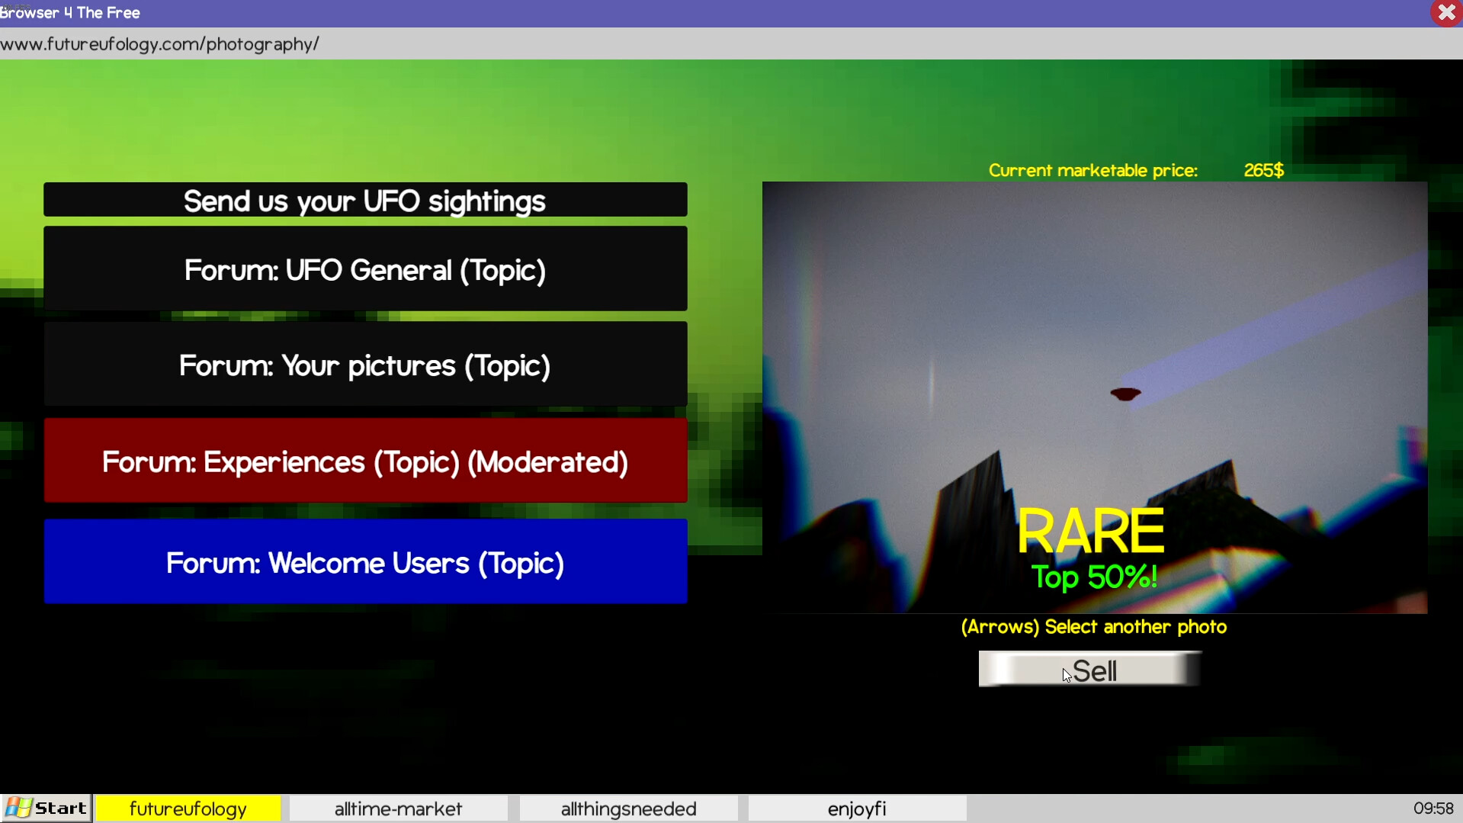Switch to the futureufology taskbar tab

(188, 808)
